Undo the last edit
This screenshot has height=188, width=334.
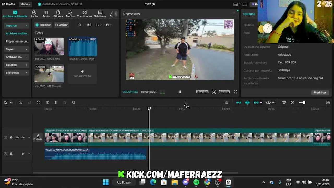[x=21, y=103]
